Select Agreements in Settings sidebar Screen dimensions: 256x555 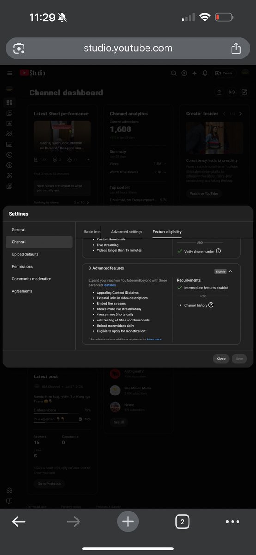point(39,291)
